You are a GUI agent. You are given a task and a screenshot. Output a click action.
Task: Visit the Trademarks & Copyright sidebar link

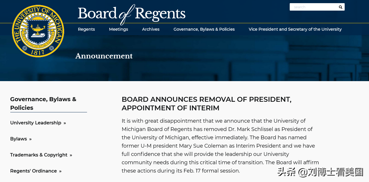click(39, 155)
